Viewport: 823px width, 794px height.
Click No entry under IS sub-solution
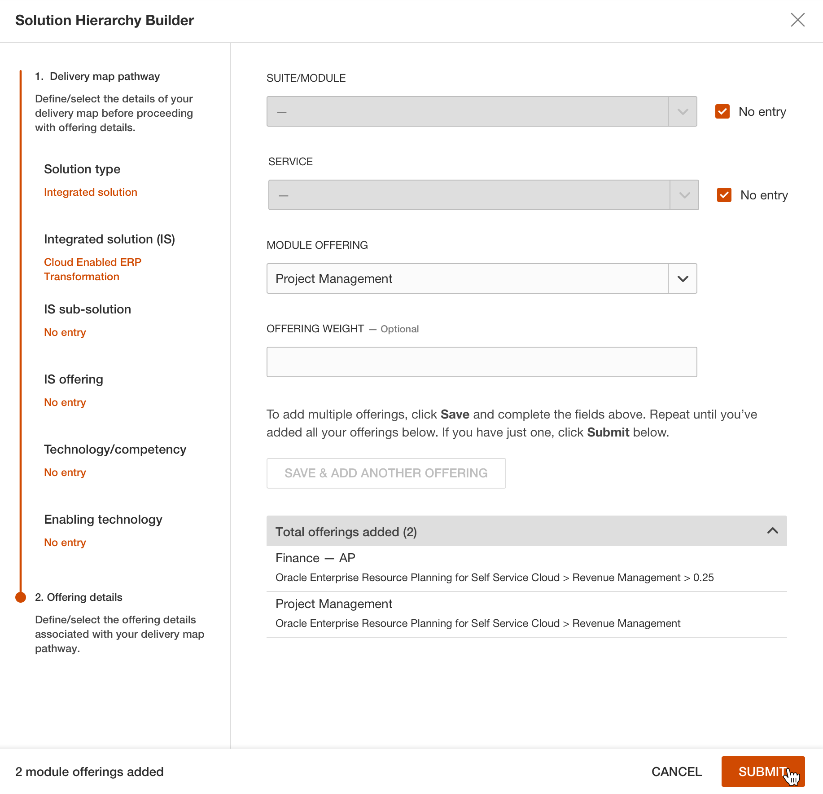pos(65,332)
